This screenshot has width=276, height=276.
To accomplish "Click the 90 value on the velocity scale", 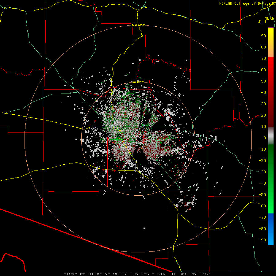I will [x=263, y=36].
